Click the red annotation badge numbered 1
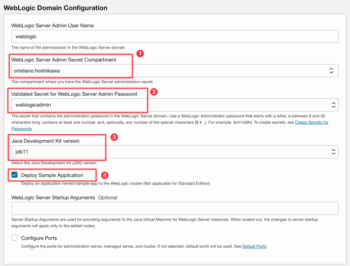 [140, 54]
